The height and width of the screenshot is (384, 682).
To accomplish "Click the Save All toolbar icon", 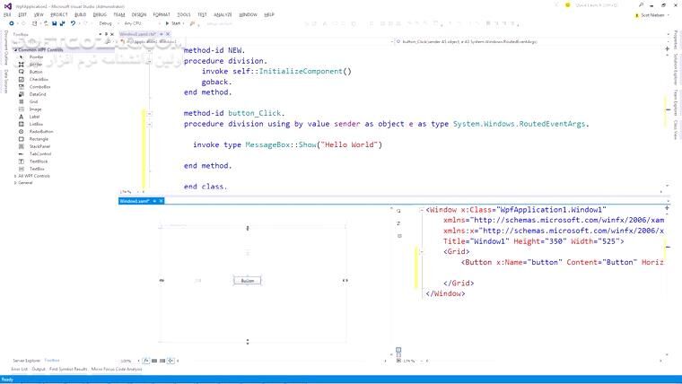I will [60, 23].
